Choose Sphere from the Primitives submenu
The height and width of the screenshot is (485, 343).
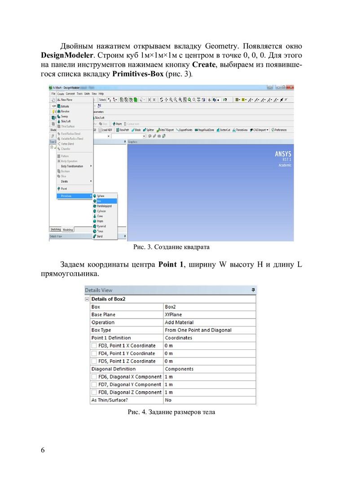pos(100,196)
